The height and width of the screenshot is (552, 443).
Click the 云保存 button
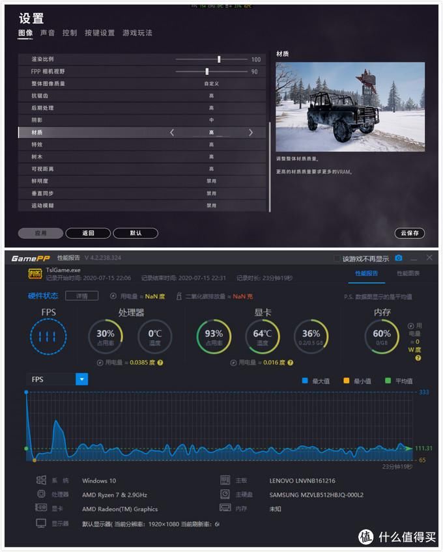(x=410, y=233)
